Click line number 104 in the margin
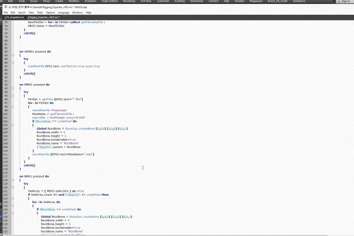354x236 pixels. tap(5, 128)
